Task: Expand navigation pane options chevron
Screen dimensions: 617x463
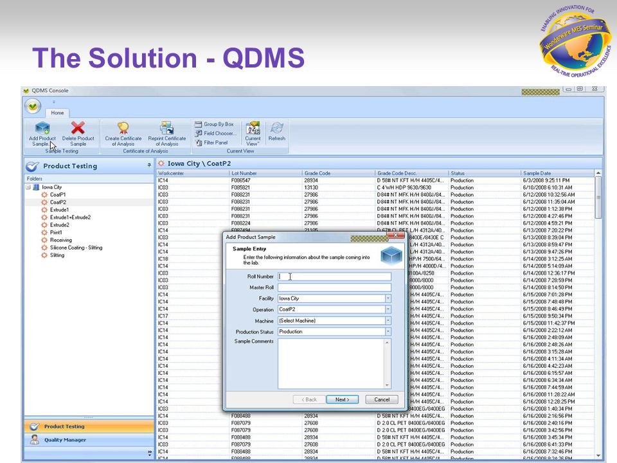Action: [150, 453]
